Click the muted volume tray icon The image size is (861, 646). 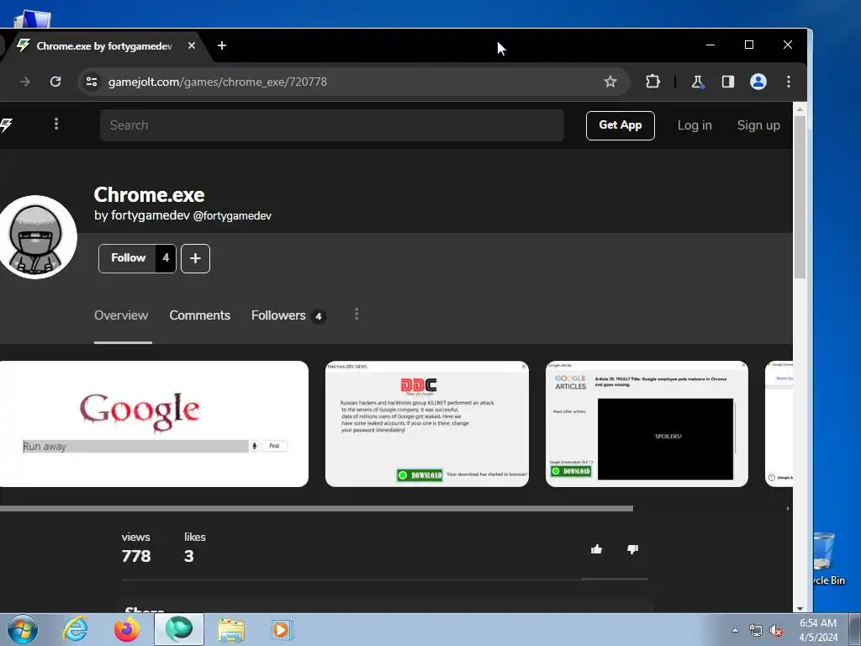click(x=776, y=631)
